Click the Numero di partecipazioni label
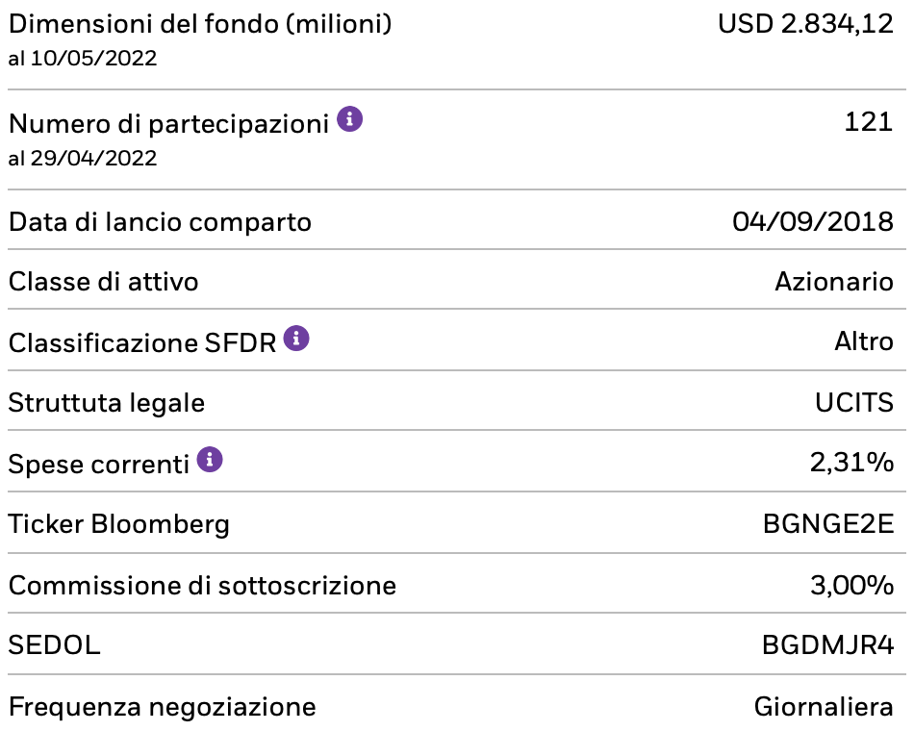 [168, 124]
